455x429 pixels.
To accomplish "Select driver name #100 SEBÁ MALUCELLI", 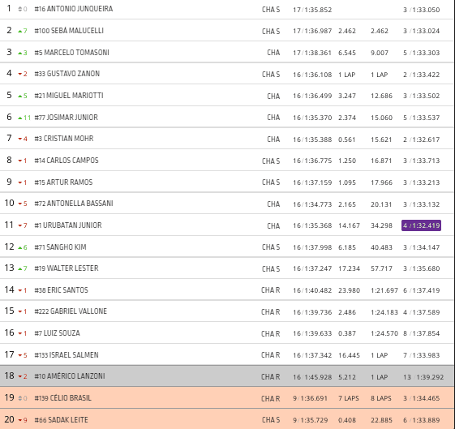I will coord(69,31).
